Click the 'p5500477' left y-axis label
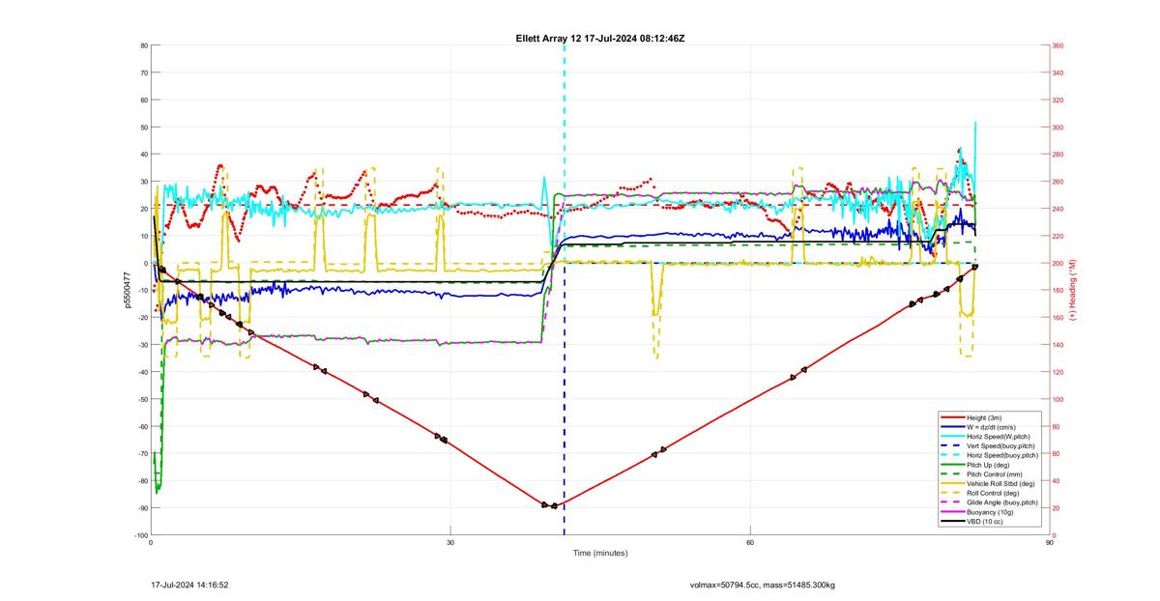This screenshot has height=601, width=1160. [x=127, y=291]
